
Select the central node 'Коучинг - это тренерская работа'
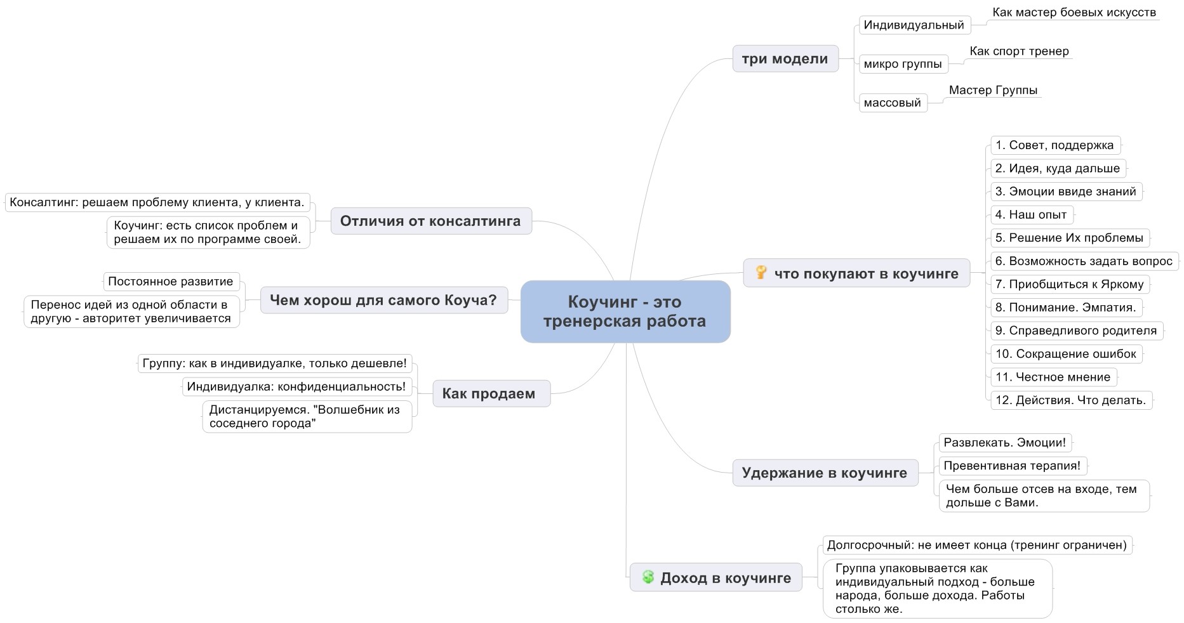pyautogui.click(x=625, y=311)
